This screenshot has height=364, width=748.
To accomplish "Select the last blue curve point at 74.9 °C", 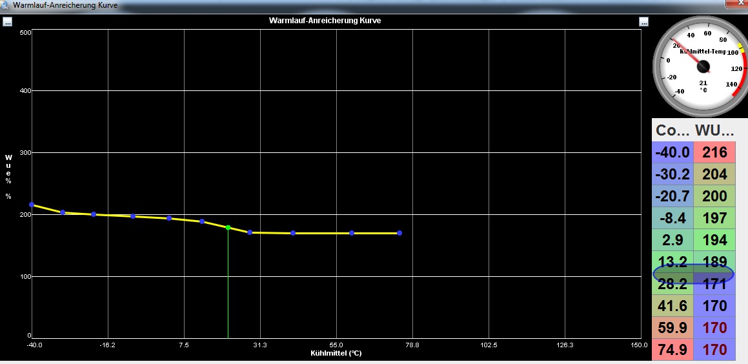I will (399, 233).
